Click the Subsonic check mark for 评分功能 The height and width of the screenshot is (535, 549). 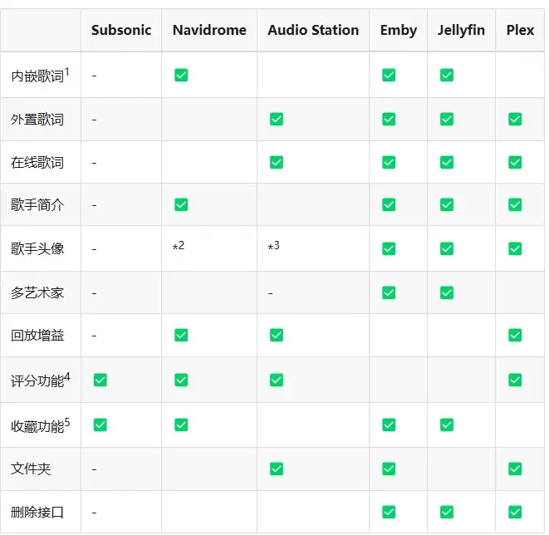(x=100, y=380)
